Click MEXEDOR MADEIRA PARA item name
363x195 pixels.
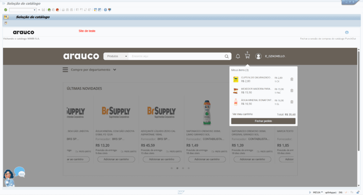click(256, 89)
